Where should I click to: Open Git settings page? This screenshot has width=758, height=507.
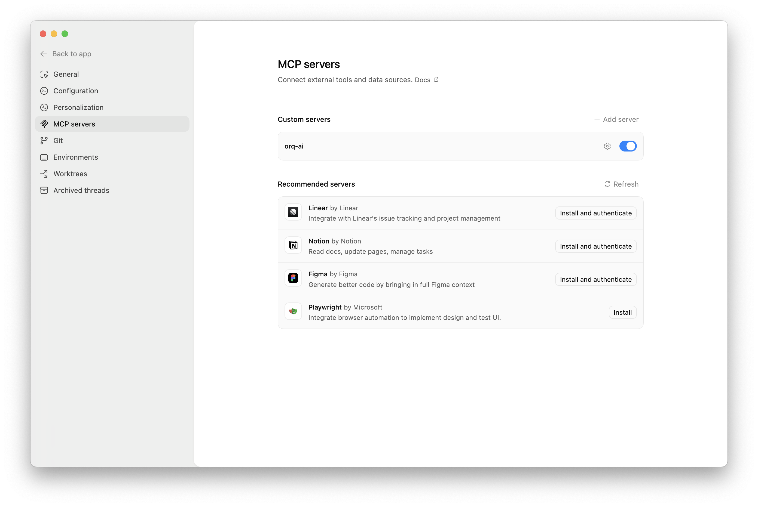coord(58,141)
